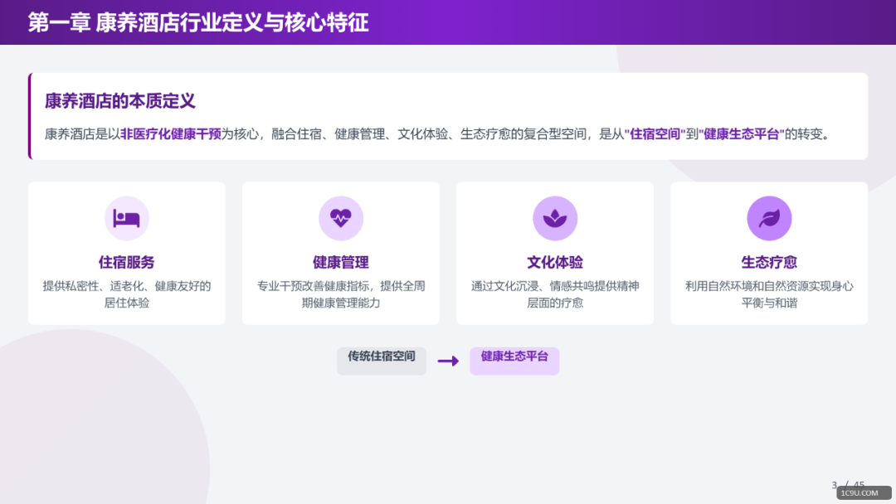This screenshot has width=896, height=504.
Task: Click the 生态疗愈 card title
Action: pos(768,261)
